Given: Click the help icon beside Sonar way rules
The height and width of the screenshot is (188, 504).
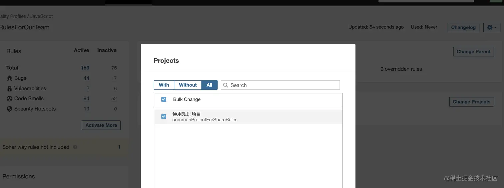Looking at the screenshot, I should (75, 147).
